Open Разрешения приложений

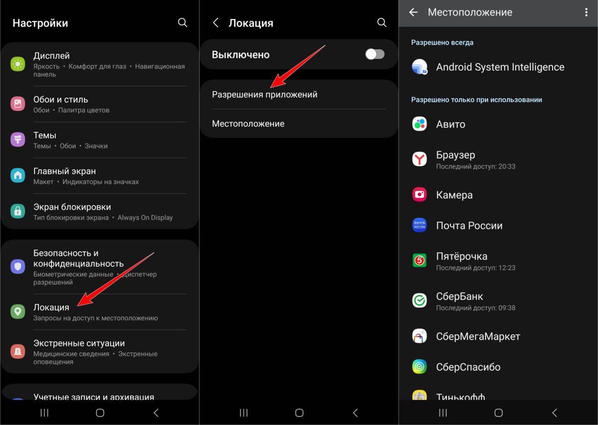[x=299, y=94]
